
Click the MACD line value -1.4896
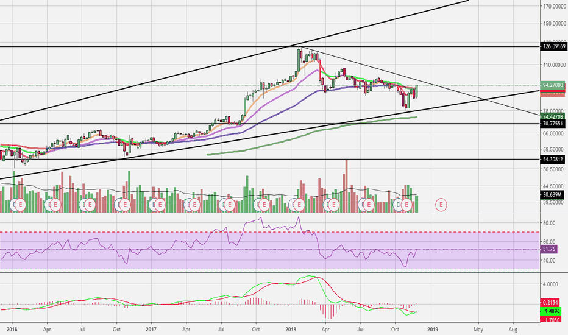550,311
